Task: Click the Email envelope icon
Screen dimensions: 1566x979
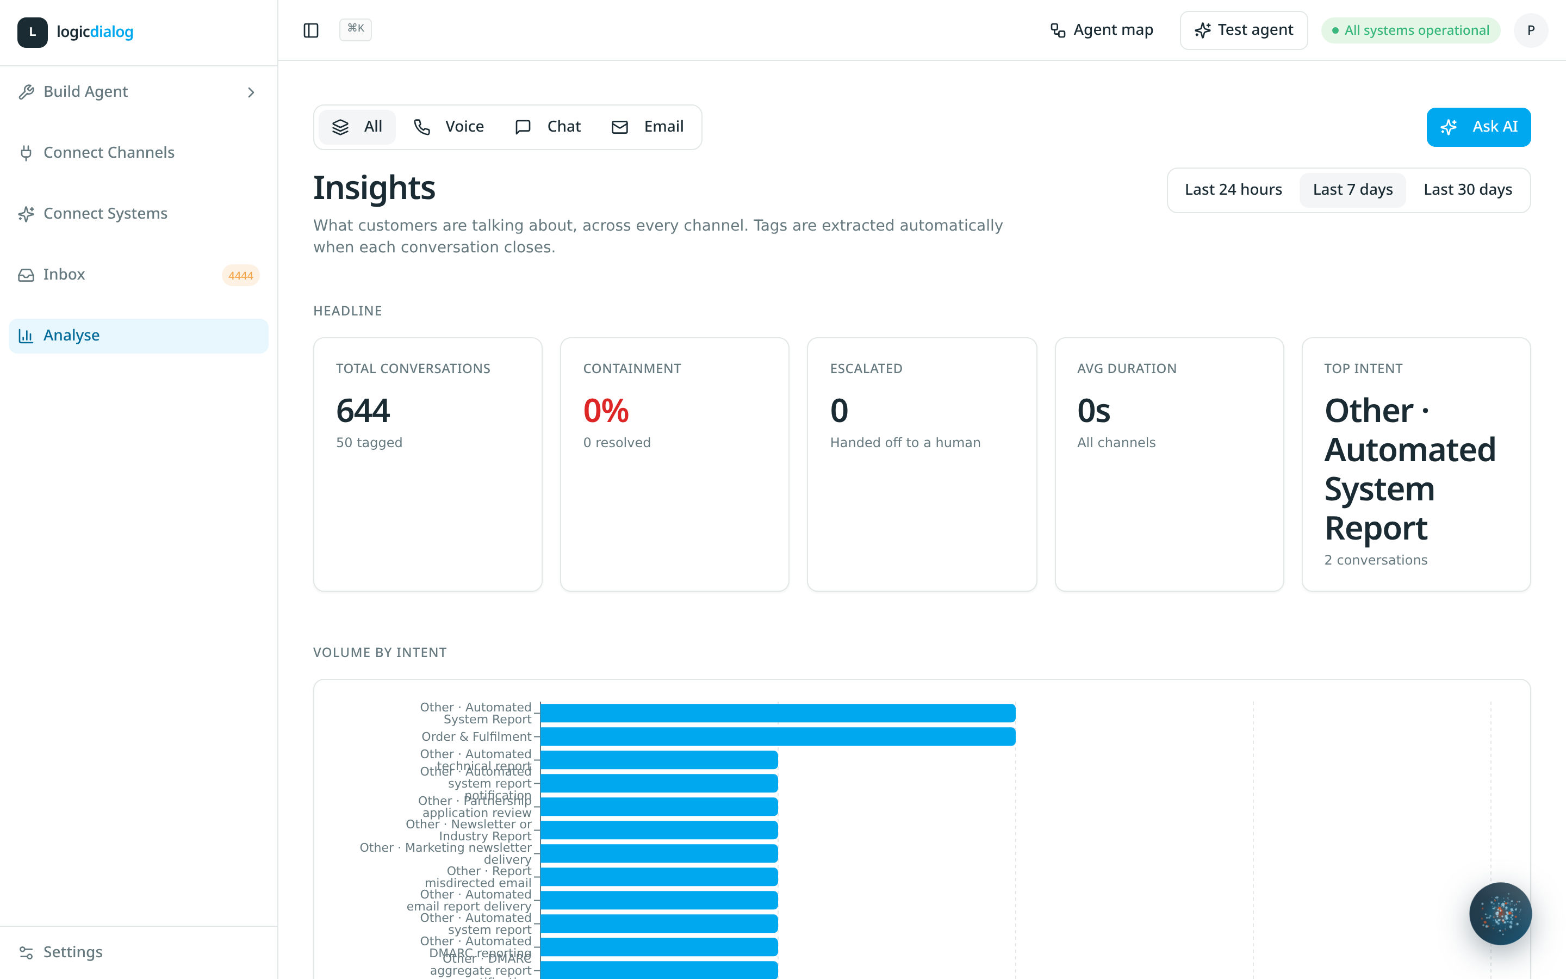Action: [620, 127]
